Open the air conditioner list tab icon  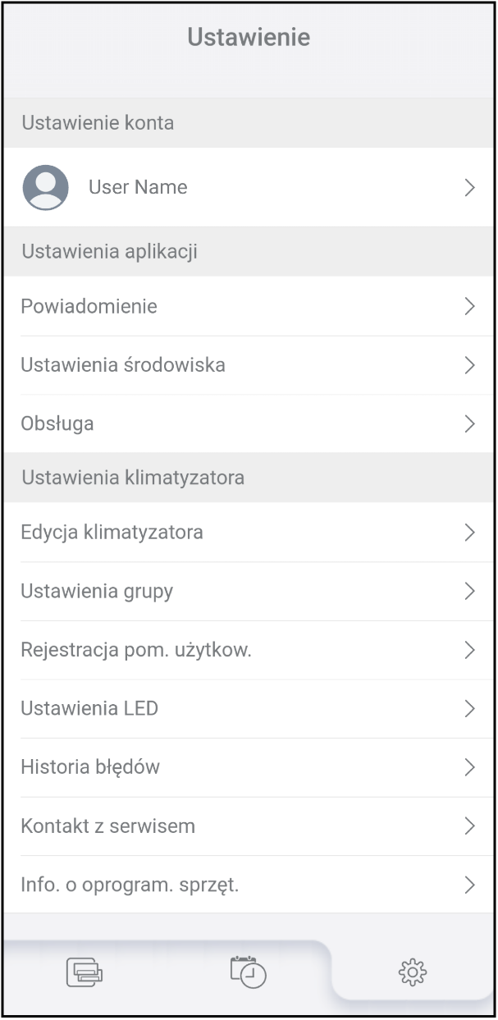coord(85,972)
